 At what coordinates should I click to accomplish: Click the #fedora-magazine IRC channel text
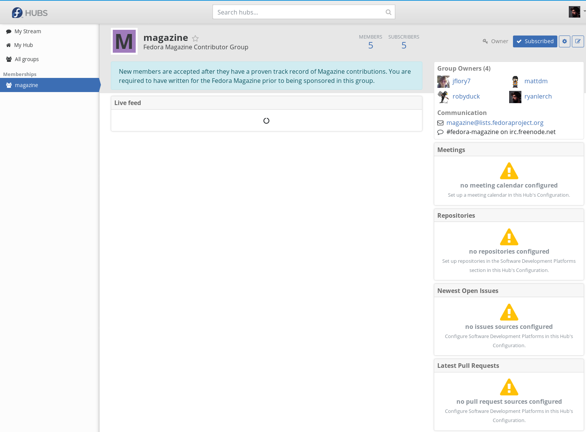[x=501, y=132]
